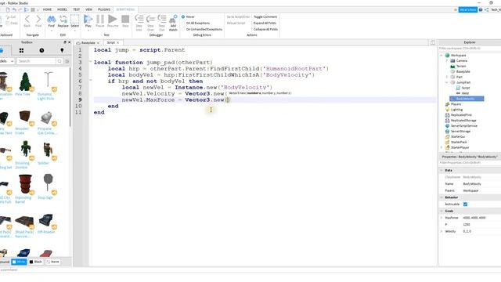Click the Step Into debugger icon
501x282 pixels.
[x=139, y=19]
